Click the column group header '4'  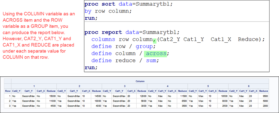coord(168,86)
